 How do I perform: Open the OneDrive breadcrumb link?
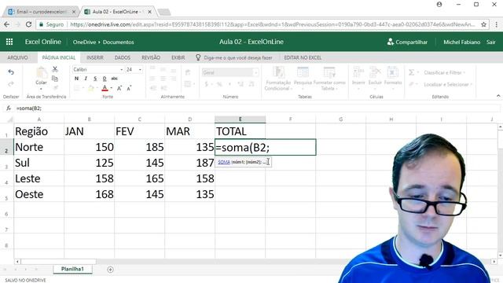coord(84,42)
